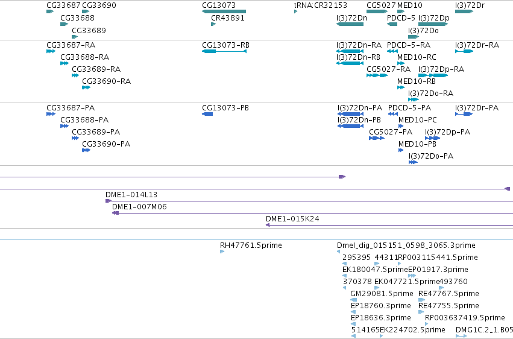Click the RE47767.5prime EST
The width and height of the screenshot is (513, 339).
point(422,300)
